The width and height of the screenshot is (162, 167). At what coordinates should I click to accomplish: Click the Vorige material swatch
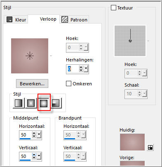tap(132, 163)
